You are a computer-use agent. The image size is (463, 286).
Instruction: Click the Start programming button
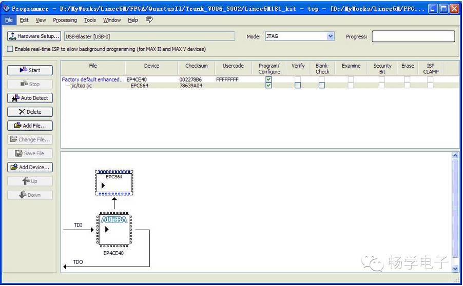pos(30,70)
